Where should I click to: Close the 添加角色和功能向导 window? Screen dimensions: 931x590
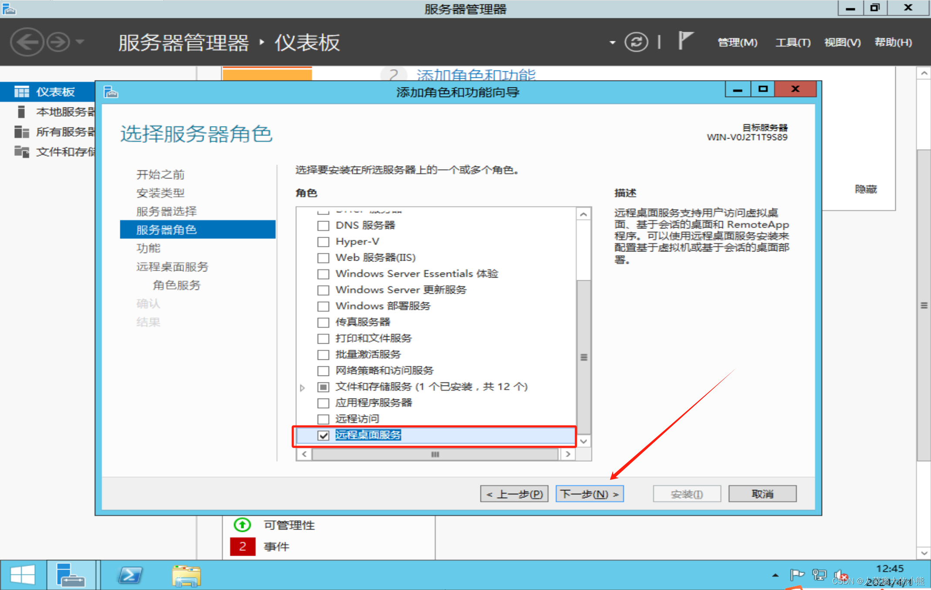click(795, 89)
